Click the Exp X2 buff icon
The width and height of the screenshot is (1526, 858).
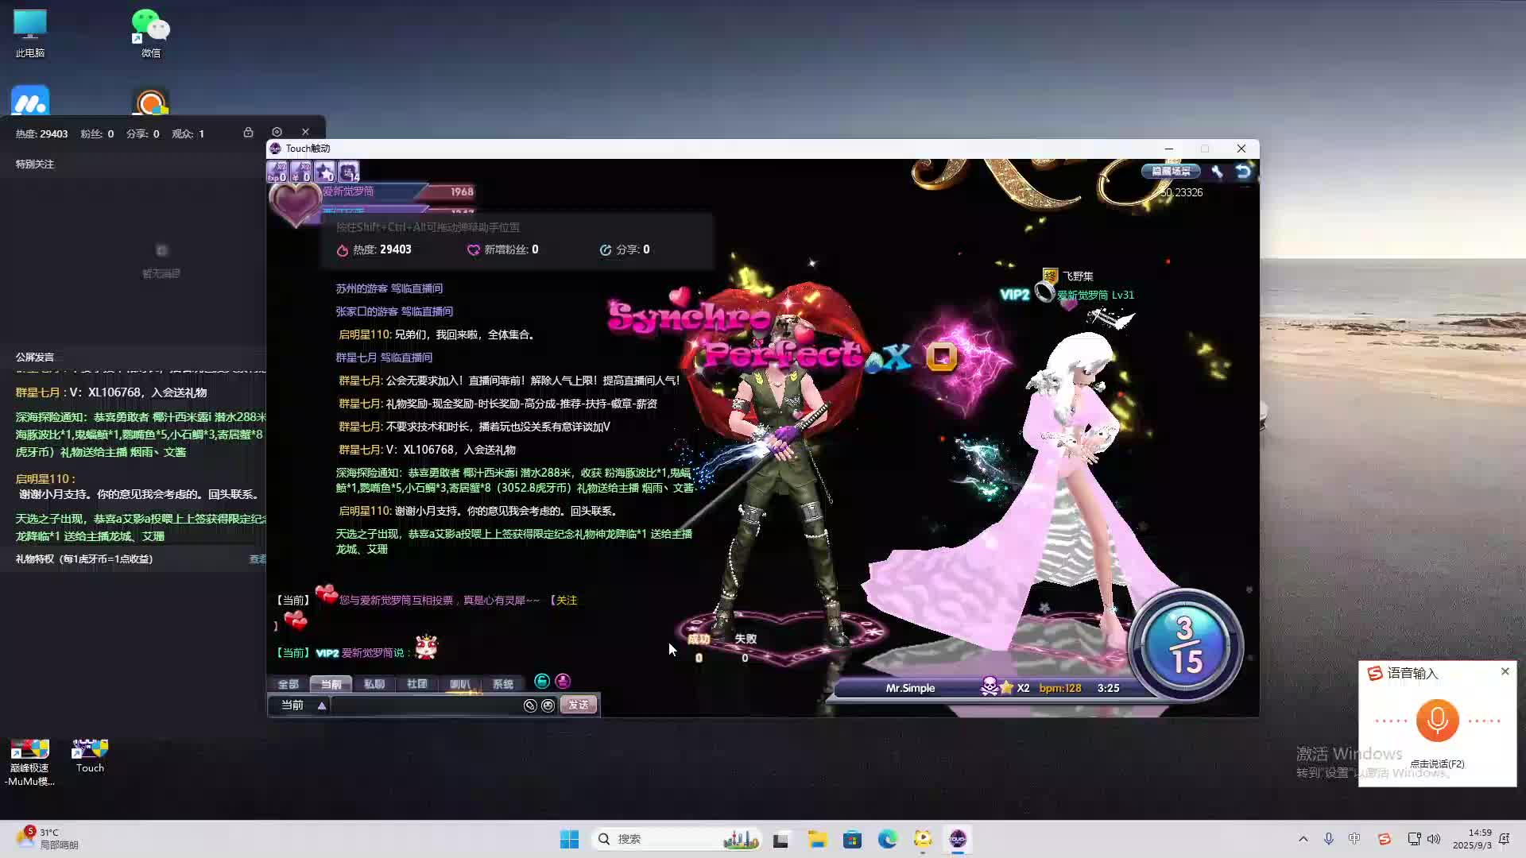click(x=277, y=172)
